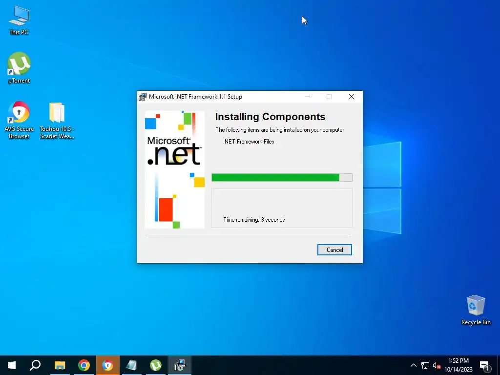
Task: Open the taskbar search
Action: click(35, 365)
